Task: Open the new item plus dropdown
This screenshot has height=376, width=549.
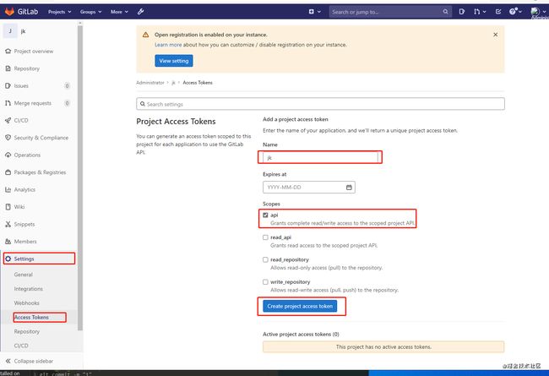Action: (x=315, y=12)
